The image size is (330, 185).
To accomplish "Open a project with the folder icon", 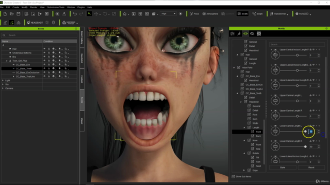I will (x=12, y=14).
